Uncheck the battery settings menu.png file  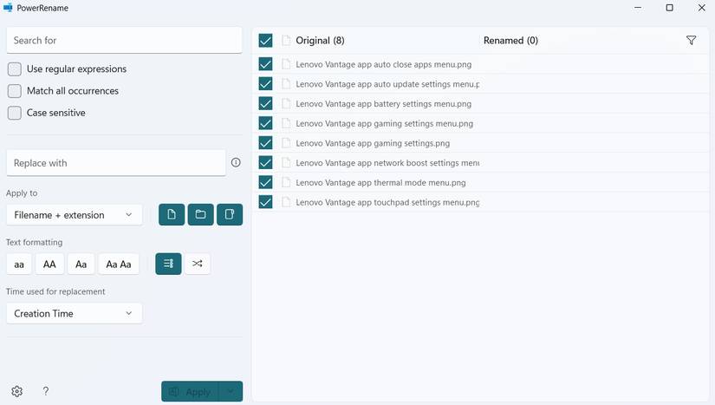pyautogui.click(x=265, y=103)
